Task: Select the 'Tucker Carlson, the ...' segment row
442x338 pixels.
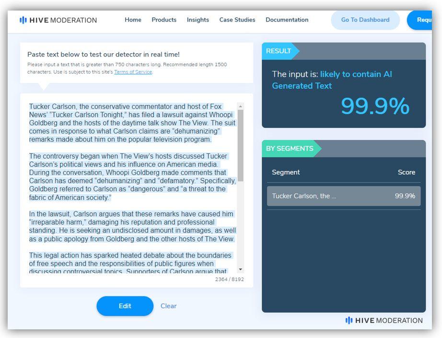Action: pos(344,196)
